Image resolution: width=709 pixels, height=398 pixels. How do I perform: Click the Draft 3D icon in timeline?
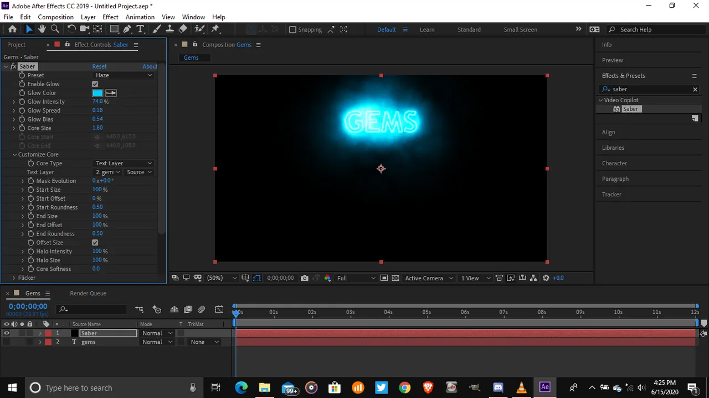pyautogui.click(x=157, y=310)
